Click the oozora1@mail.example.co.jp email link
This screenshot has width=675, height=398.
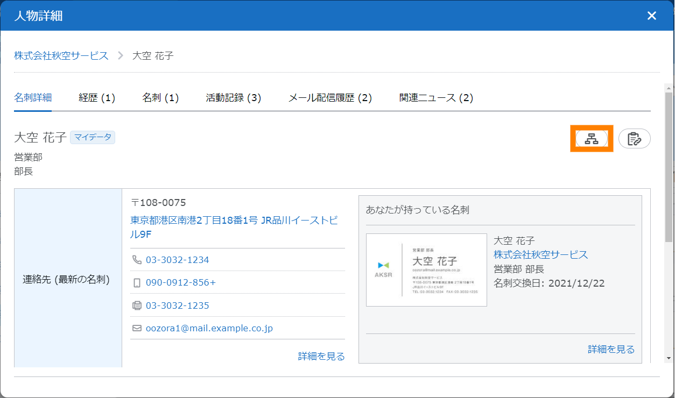[x=209, y=328]
